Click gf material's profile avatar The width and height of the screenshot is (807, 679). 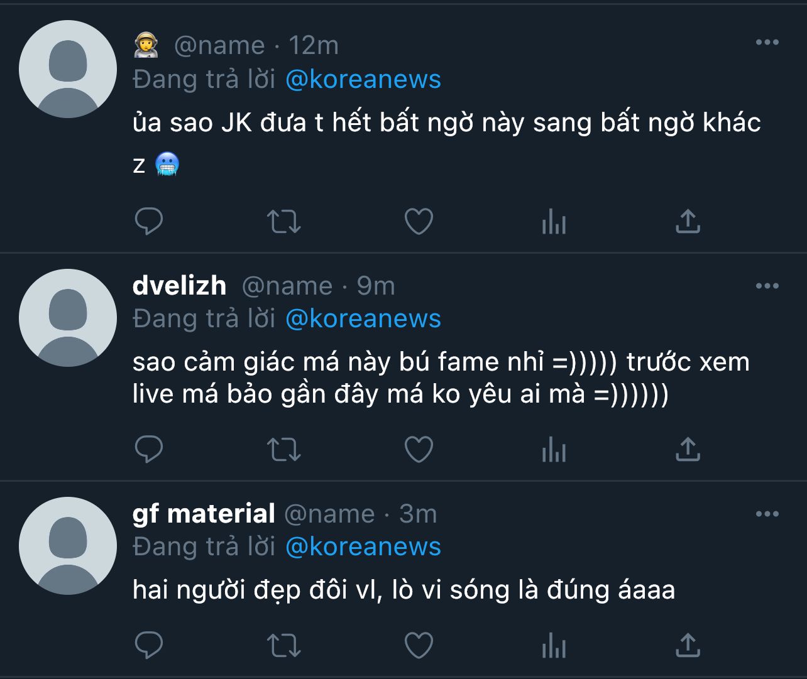pos(68,546)
